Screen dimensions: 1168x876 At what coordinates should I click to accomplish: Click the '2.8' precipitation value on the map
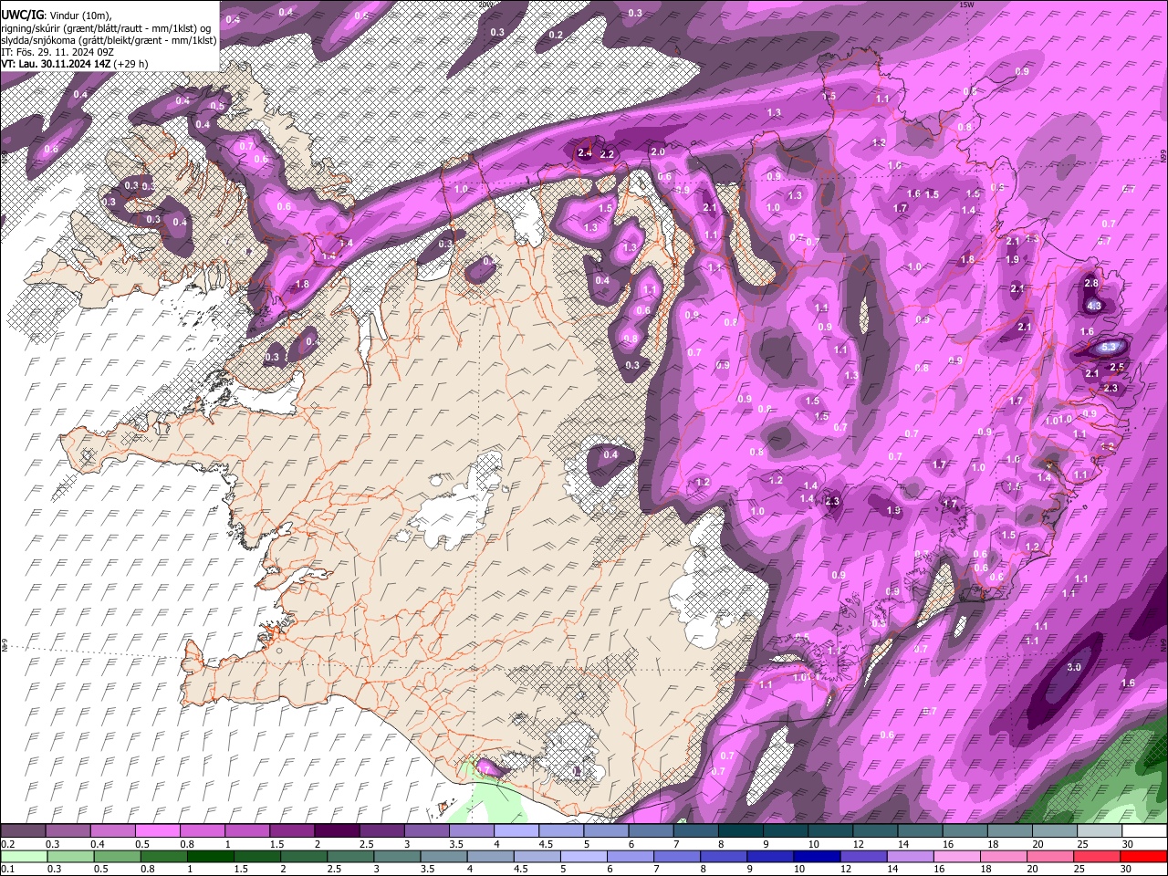[x=1091, y=284]
